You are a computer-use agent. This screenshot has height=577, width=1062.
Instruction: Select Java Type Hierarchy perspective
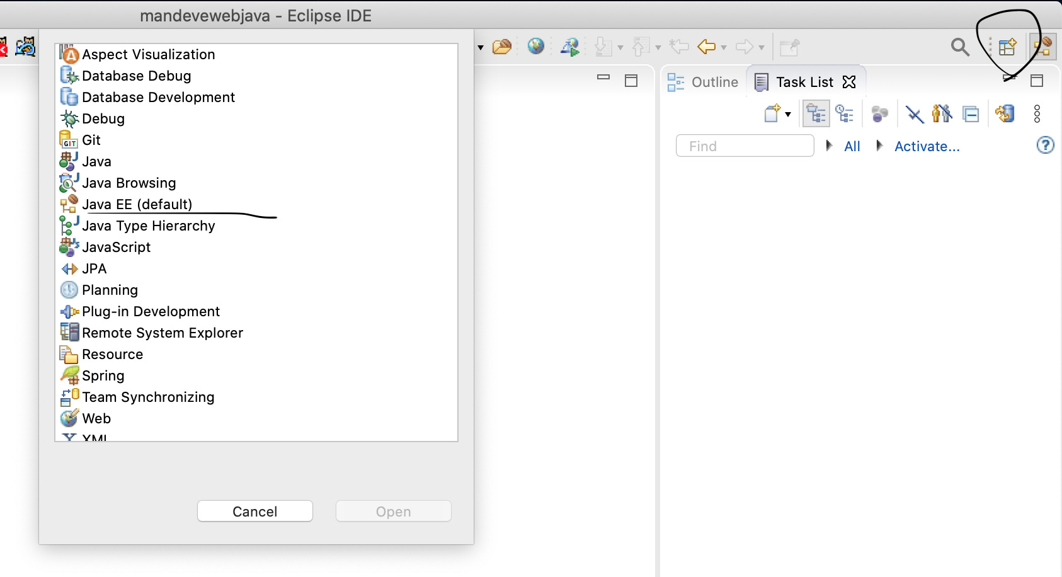pos(256,226)
